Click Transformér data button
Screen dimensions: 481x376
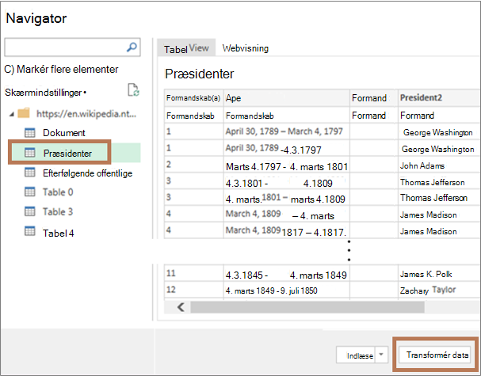435,355
